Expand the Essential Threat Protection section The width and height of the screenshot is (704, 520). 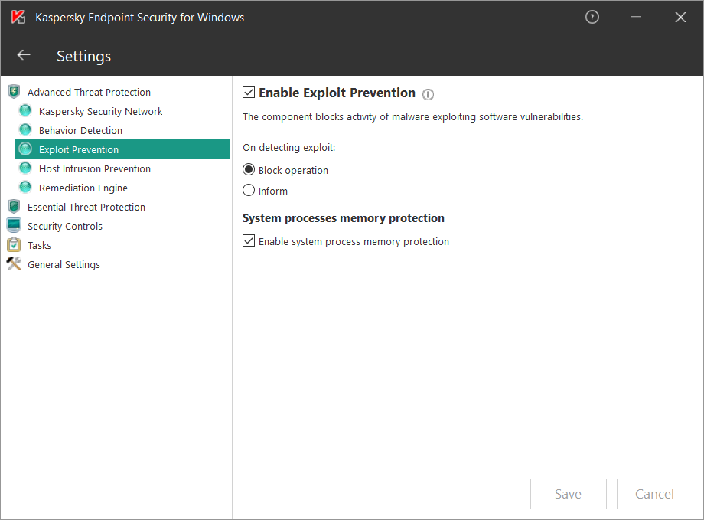tap(86, 208)
